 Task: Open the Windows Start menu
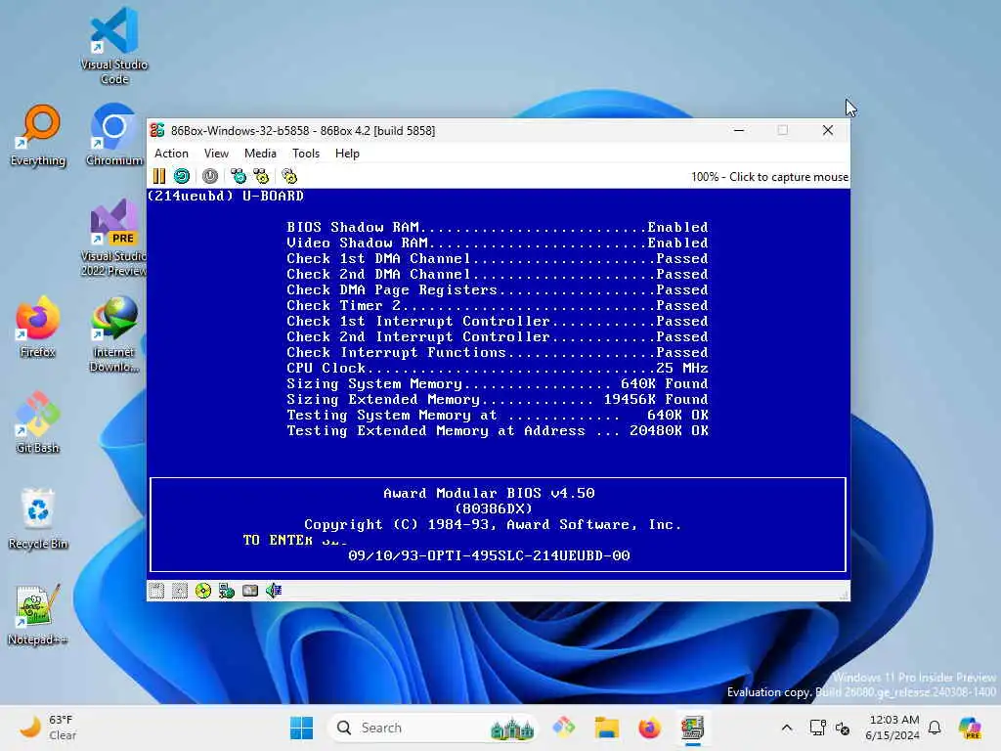click(x=301, y=728)
